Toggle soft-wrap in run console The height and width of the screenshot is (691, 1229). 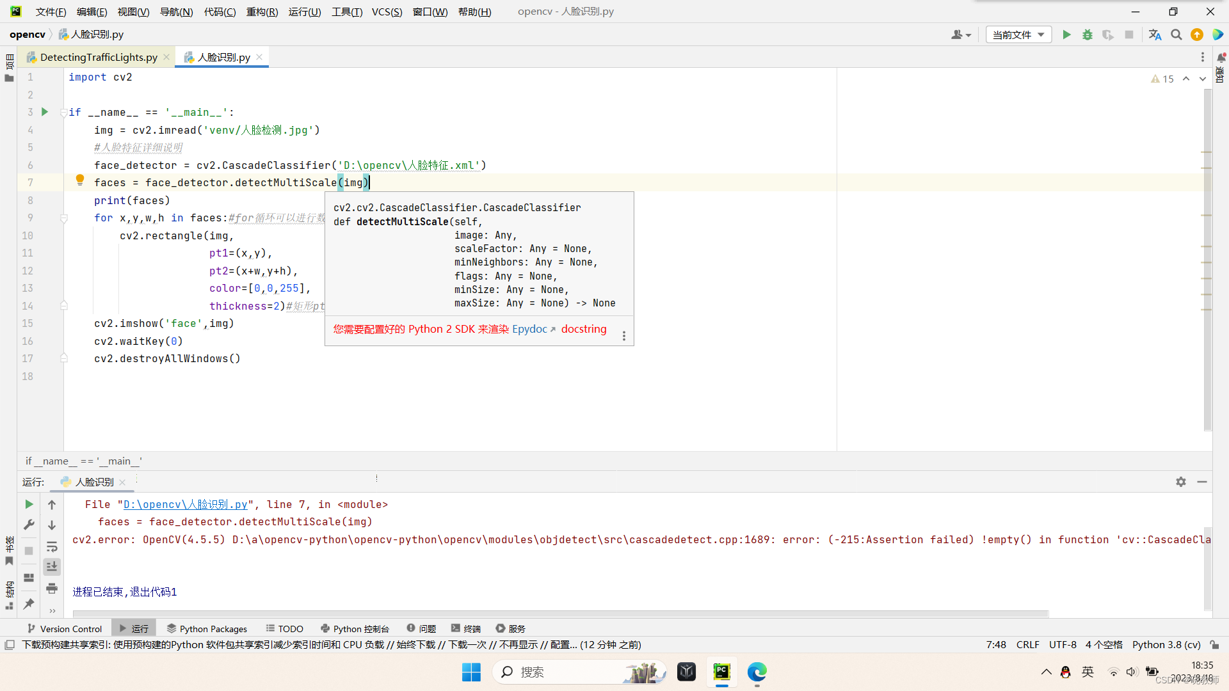52,546
